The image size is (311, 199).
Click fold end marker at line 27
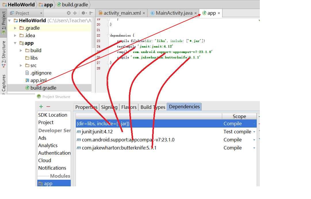pyautogui.click(x=108, y=63)
